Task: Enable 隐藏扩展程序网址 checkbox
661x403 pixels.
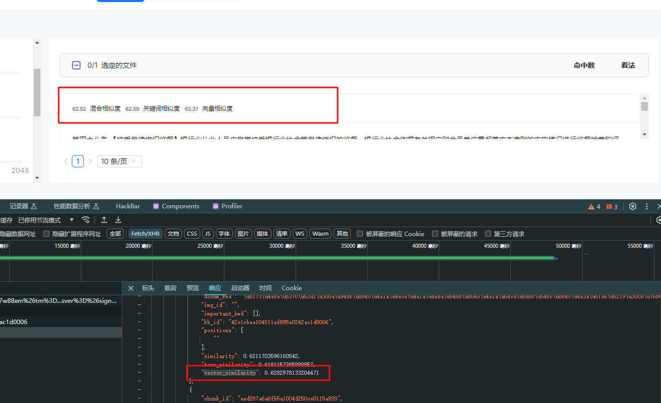Action: tap(47, 234)
